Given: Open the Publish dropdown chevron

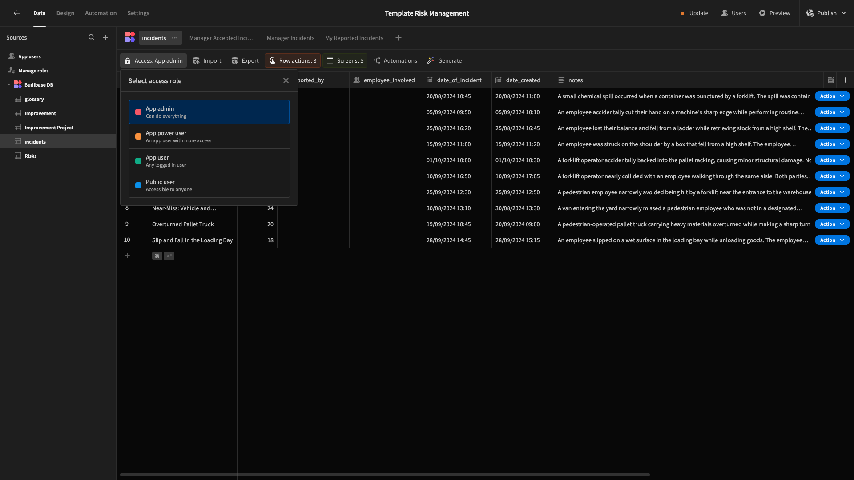Looking at the screenshot, I should click(x=844, y=13).
